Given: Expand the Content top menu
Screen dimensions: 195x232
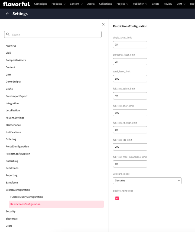Looking at the screenshot, I should [x=76, y=4].
